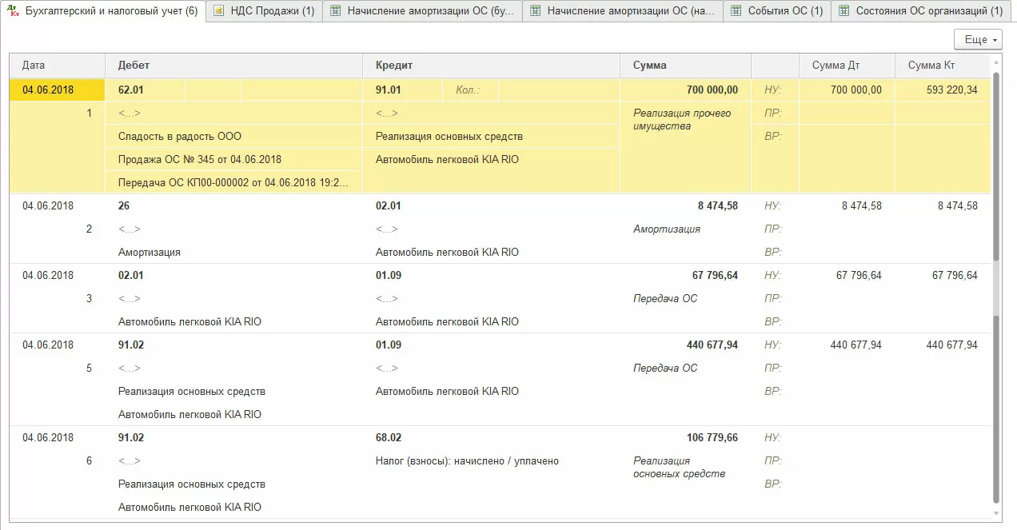Click the 106 779,66 amount

pyautogui.click(x=712, y=438)
